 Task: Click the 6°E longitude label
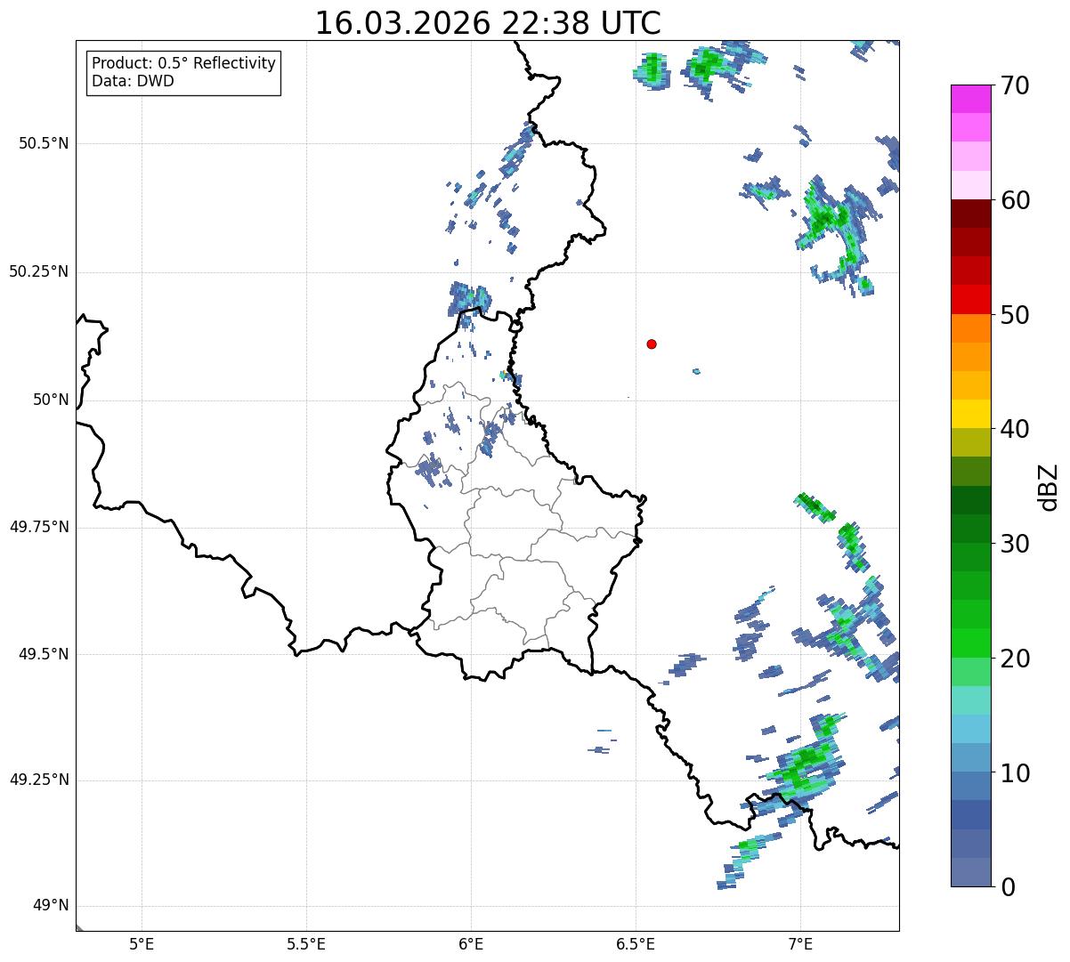[471, 943]
